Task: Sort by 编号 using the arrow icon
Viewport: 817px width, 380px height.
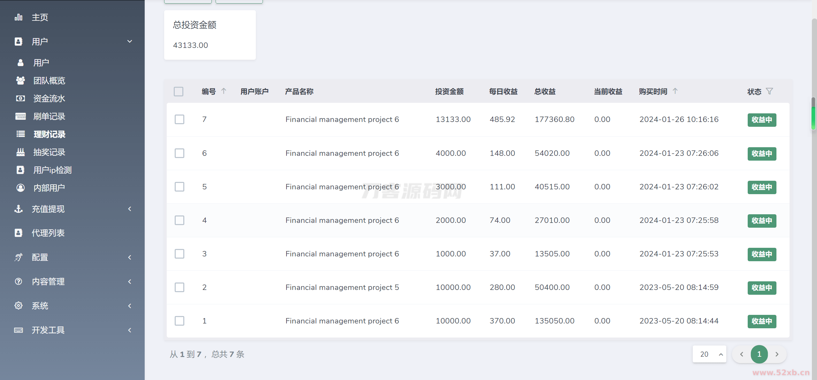Action: coord(224,91)
